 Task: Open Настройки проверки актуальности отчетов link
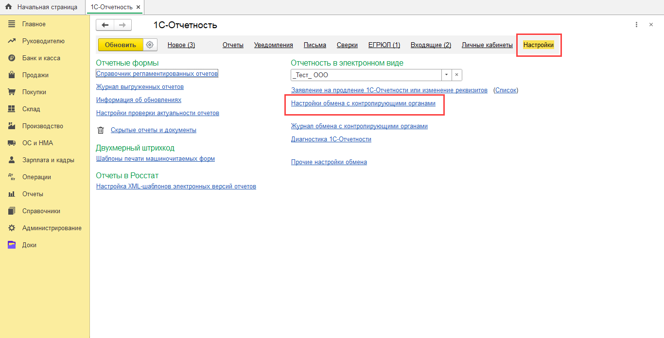pos(157,113)
